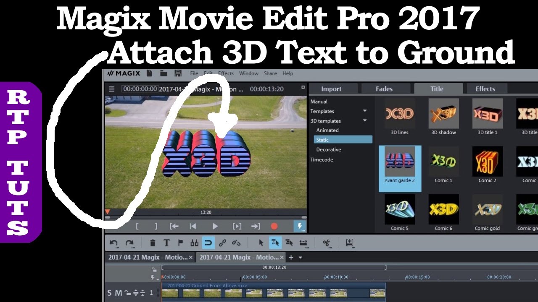
Task: Click the orange preview position marker
Action: click(108, 212)
